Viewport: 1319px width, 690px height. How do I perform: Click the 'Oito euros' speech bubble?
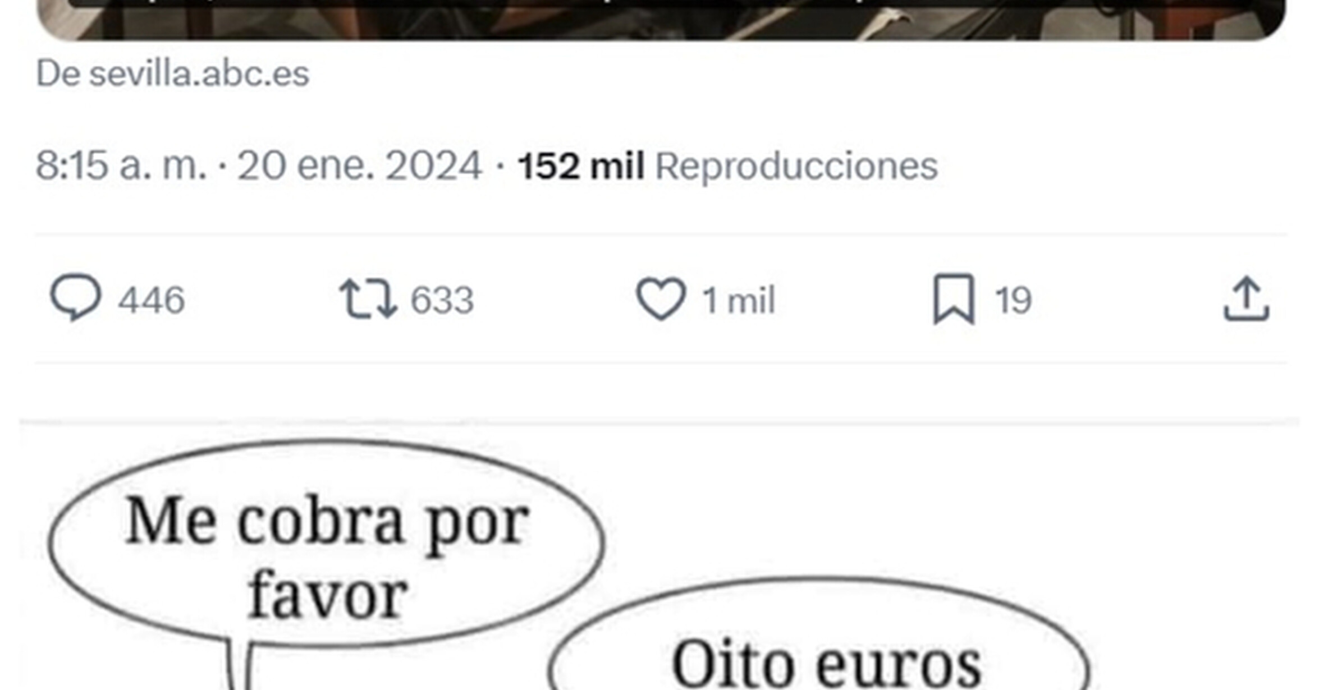pos(819,634)
